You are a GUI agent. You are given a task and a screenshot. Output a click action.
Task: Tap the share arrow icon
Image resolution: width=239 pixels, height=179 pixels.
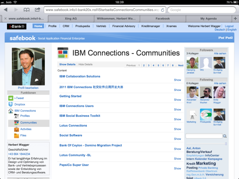(x=38, y=10)
